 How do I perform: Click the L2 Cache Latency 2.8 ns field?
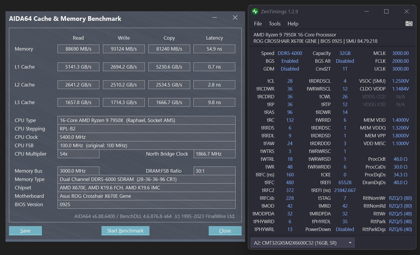click(x=214, y=85)
